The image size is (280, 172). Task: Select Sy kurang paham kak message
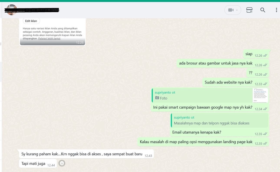pos(86,154)
